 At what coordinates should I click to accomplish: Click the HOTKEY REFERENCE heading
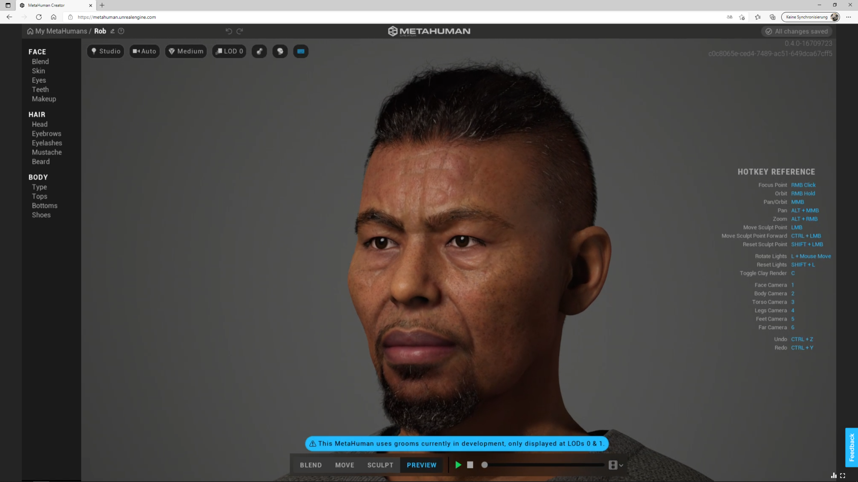tap(776, 172)
